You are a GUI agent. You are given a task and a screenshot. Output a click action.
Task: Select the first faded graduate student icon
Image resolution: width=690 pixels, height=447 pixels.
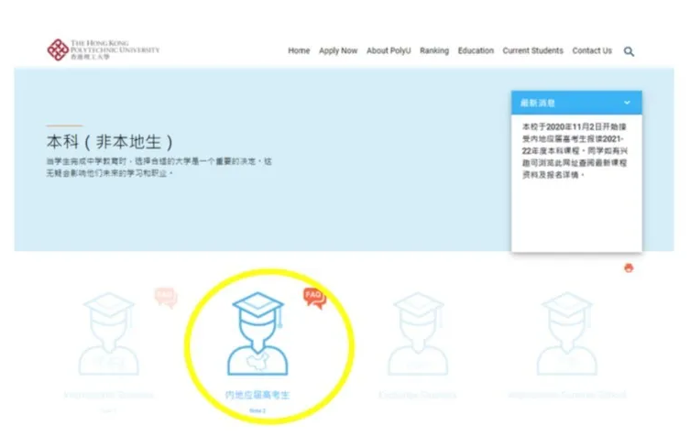109,334
